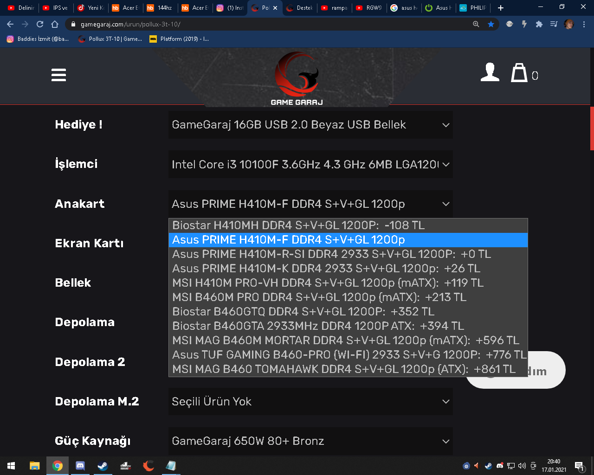Open the Extensions puzzle icon

click(539, 24)
